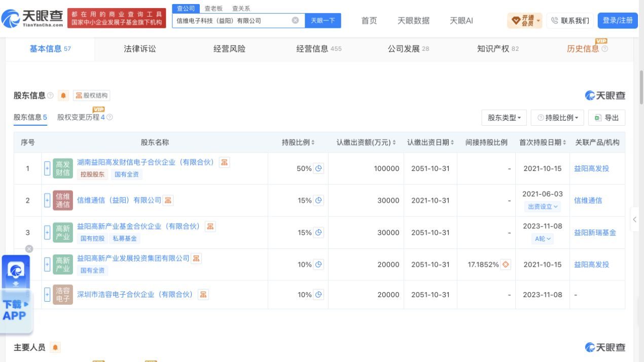Click the 联系我们 button
644x362 pixels.
[x=570, y=20]
